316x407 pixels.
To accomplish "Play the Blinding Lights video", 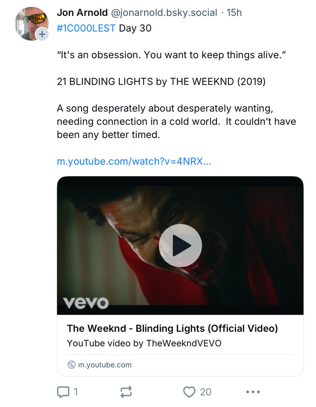I will pos(180,245).
